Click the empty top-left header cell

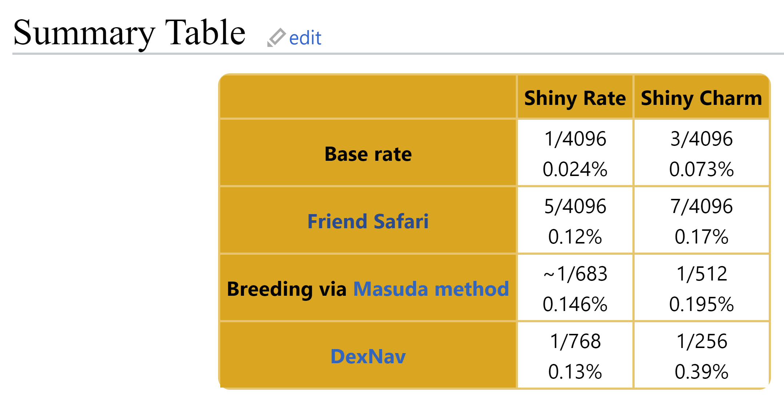pos(368,97)
